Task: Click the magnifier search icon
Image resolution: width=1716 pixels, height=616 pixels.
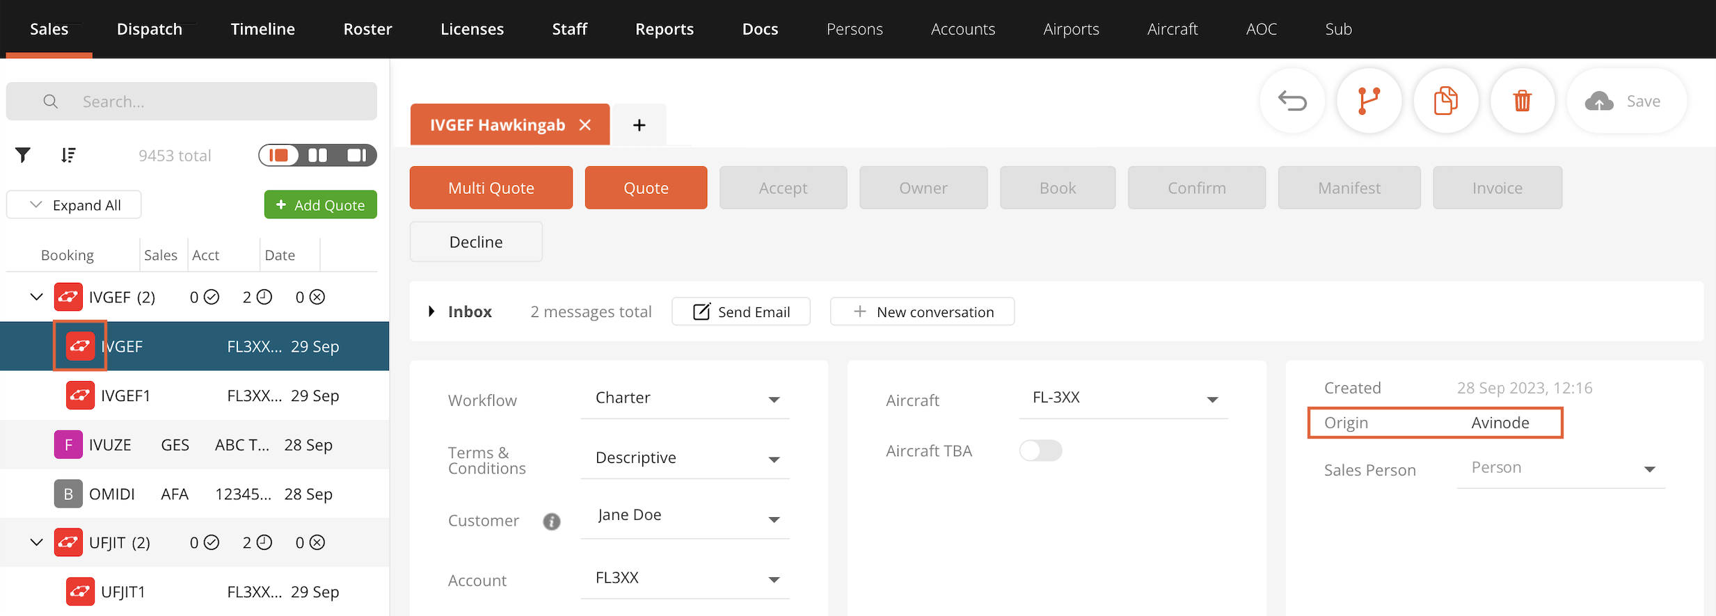Action: click(x=50, y=102)
